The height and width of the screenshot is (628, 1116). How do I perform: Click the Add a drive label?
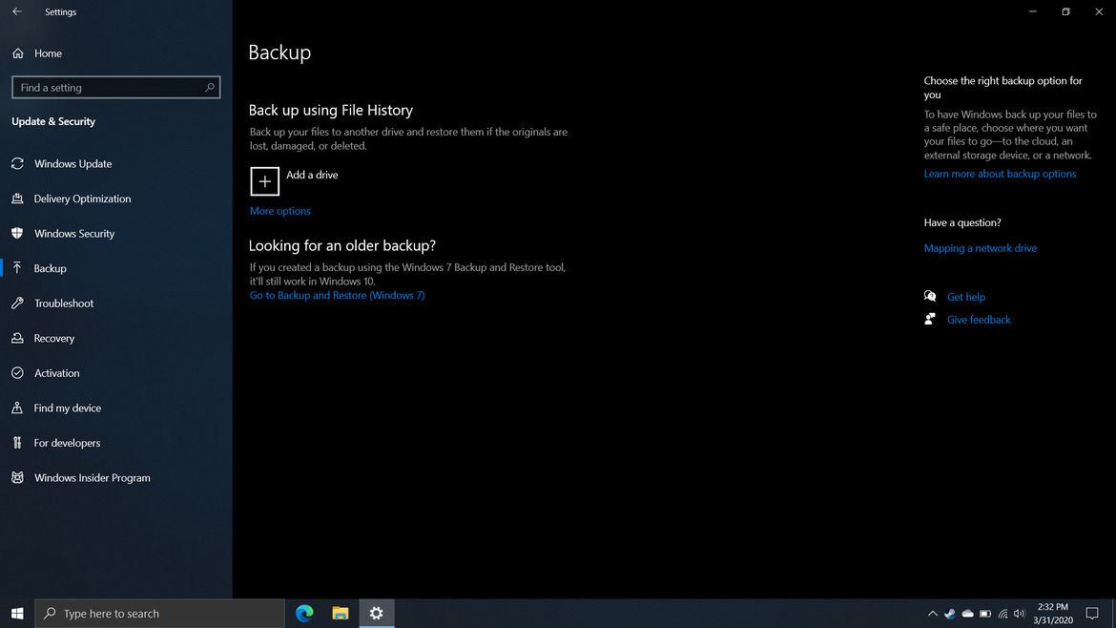point(312,175)
